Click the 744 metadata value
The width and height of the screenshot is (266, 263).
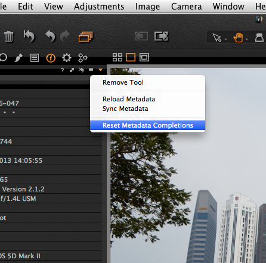tap(6, 141)
